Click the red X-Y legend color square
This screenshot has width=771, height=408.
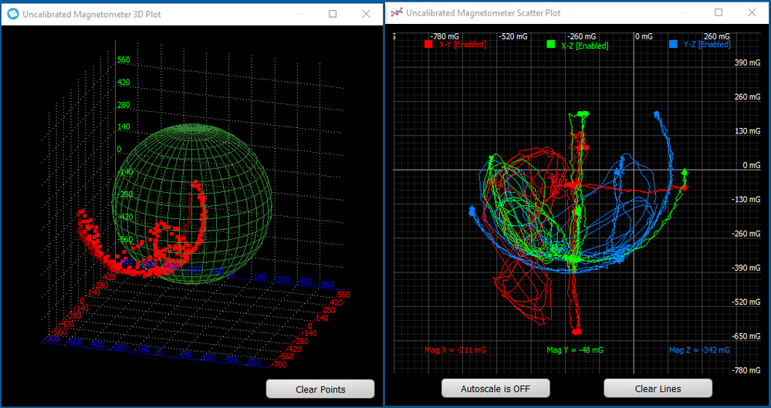tap(428, 44)
